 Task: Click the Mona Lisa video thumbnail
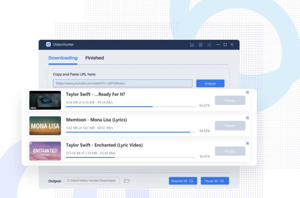[x=45, y=126]
